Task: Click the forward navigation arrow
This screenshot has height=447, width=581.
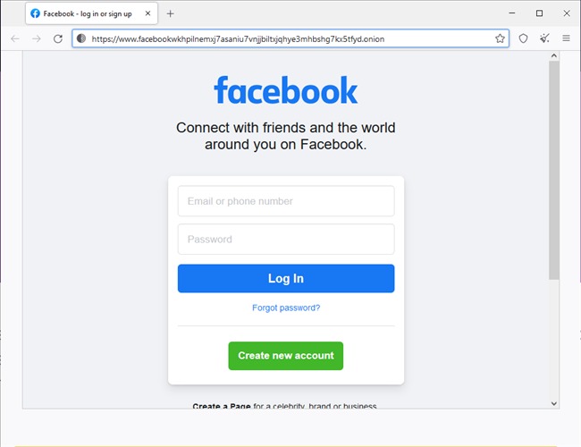Action: (37, 38)
